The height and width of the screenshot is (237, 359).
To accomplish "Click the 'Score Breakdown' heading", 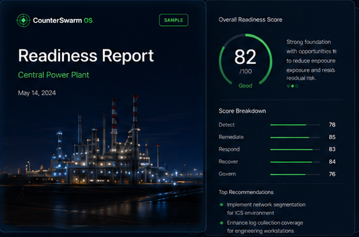I will click(x=242, y=111).
